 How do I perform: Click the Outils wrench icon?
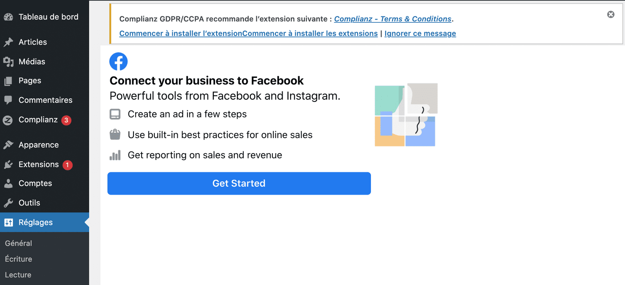(x=8, y=203)
